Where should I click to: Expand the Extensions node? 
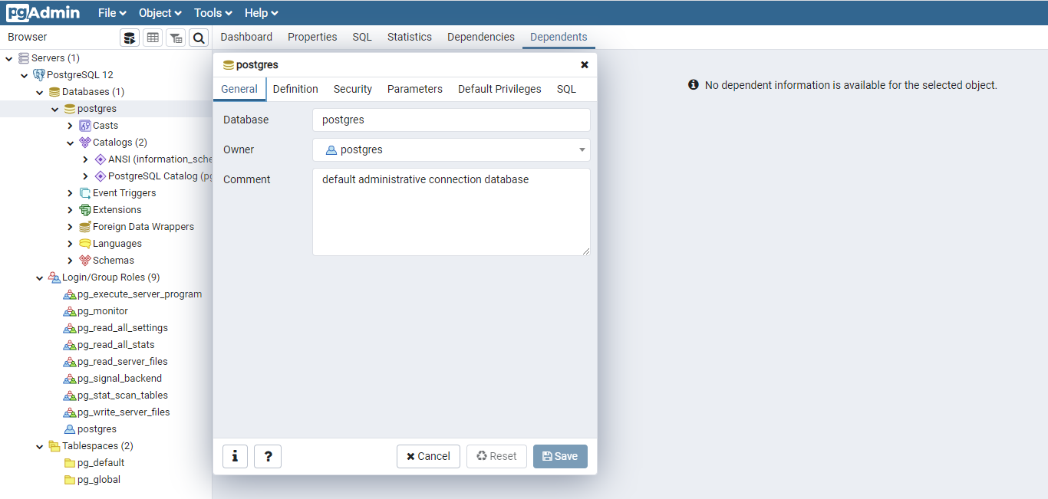tap(71, 210)
